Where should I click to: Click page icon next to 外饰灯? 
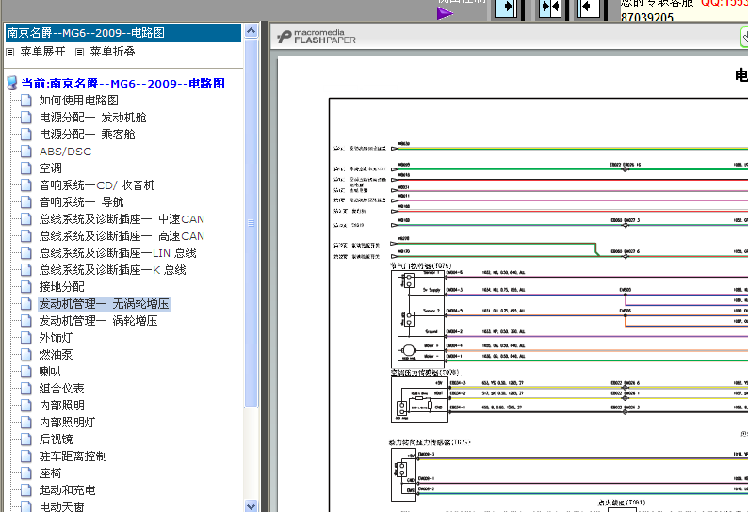click(x=26, y=338)
